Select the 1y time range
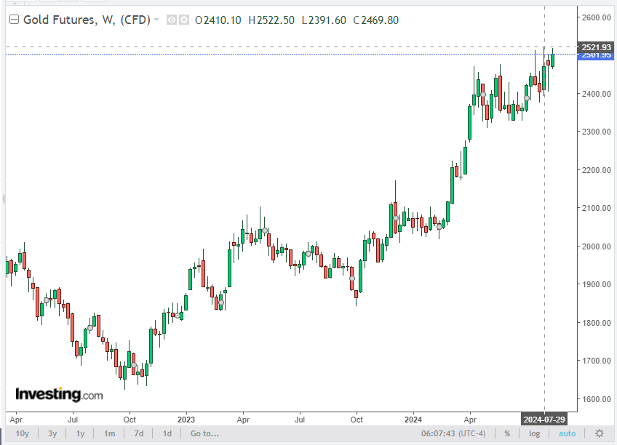The image size is (617, 445). pos(80,433)
